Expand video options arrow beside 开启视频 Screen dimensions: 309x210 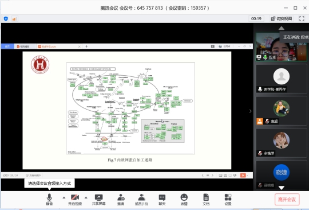(86, 197)
